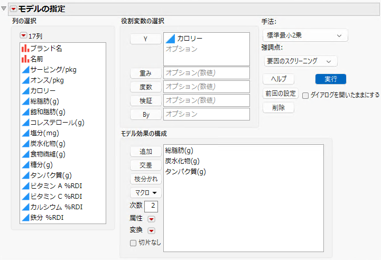The width and height of the screenshot is (381, 260).
Task: Select the 名前 nominal column icon
Action: (25, 59)
